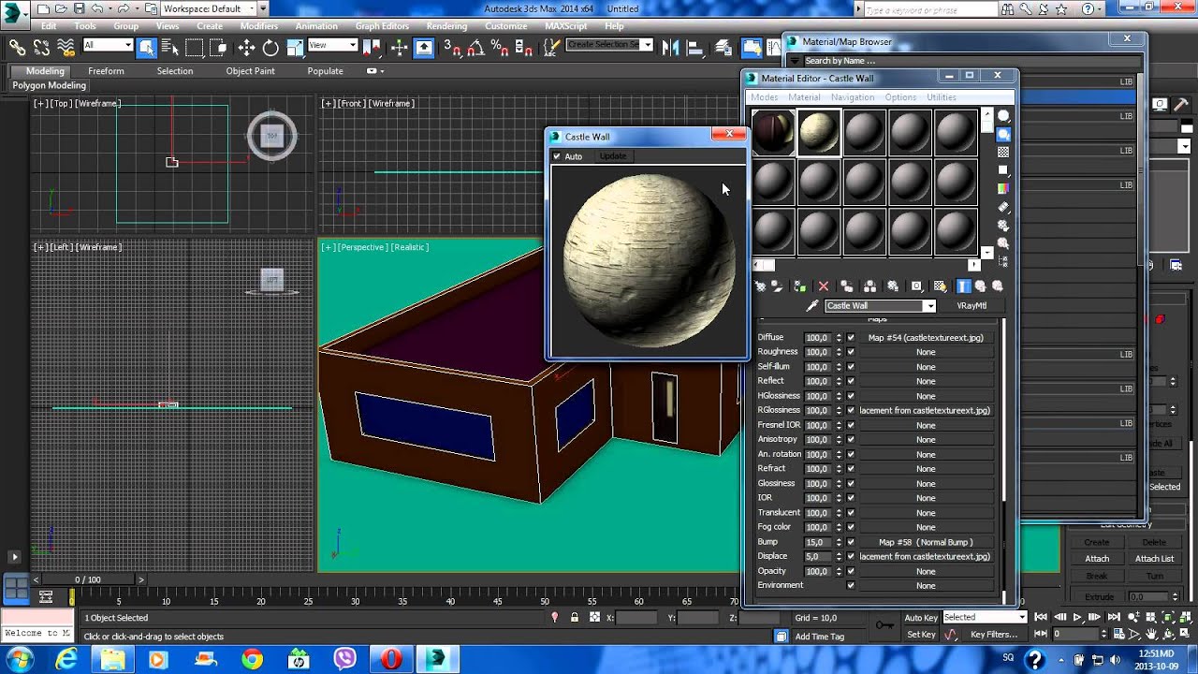Choose the Select and Uniform Scale tool

click(x=295, y=47)
